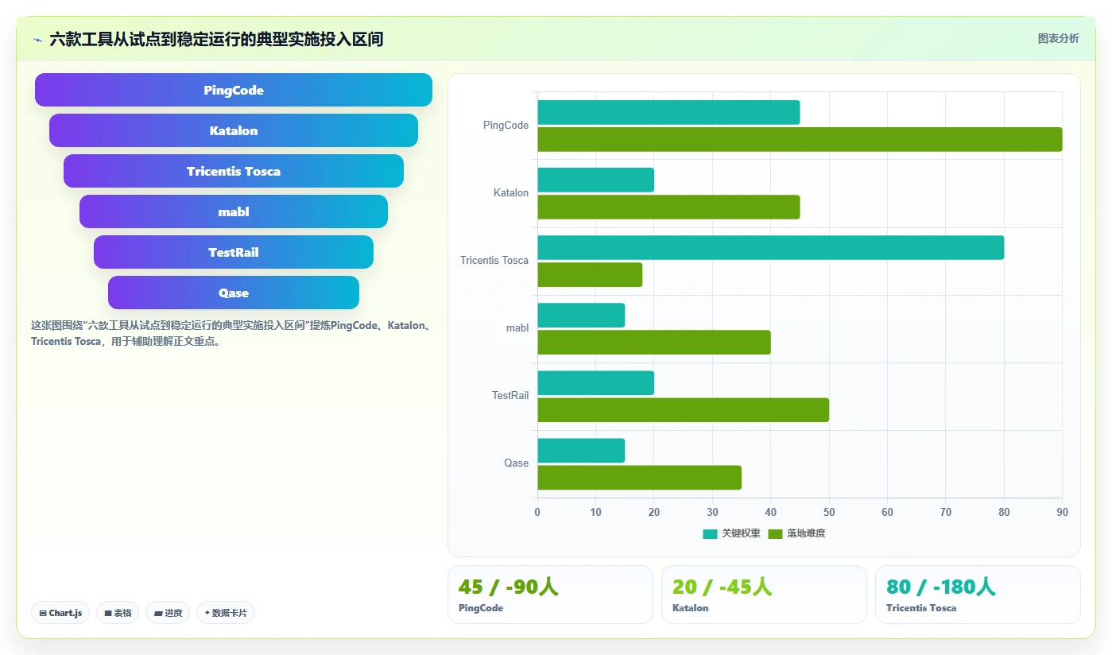Click the teal 关键权重 legend swatch

[710, 533]
